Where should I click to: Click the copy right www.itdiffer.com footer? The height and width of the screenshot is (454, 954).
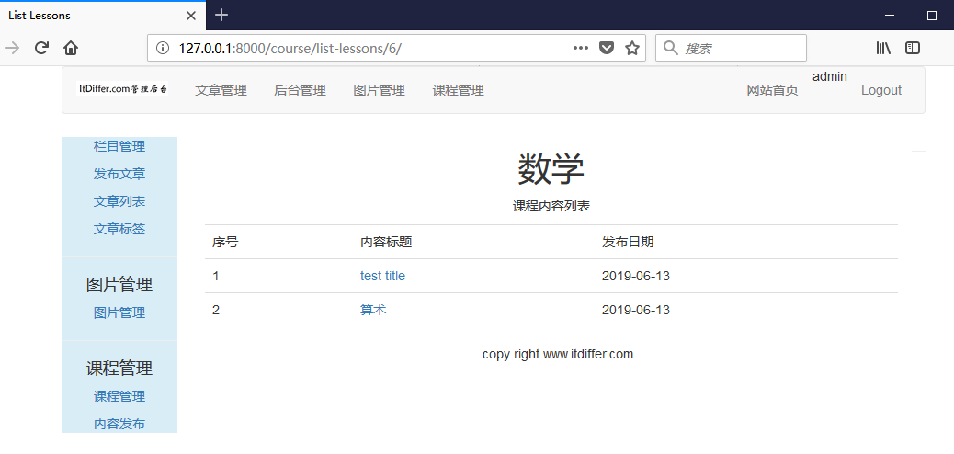(x=558, y=354)
